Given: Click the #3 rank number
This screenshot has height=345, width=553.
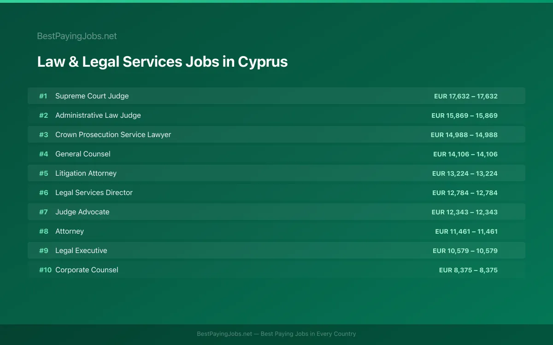Looking at the screenshot, I should pos(43,135).
